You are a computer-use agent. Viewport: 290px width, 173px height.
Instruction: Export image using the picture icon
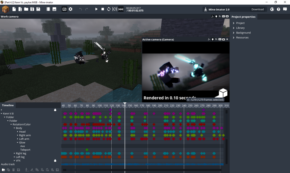pyautogui.click(x=54, y=9)
